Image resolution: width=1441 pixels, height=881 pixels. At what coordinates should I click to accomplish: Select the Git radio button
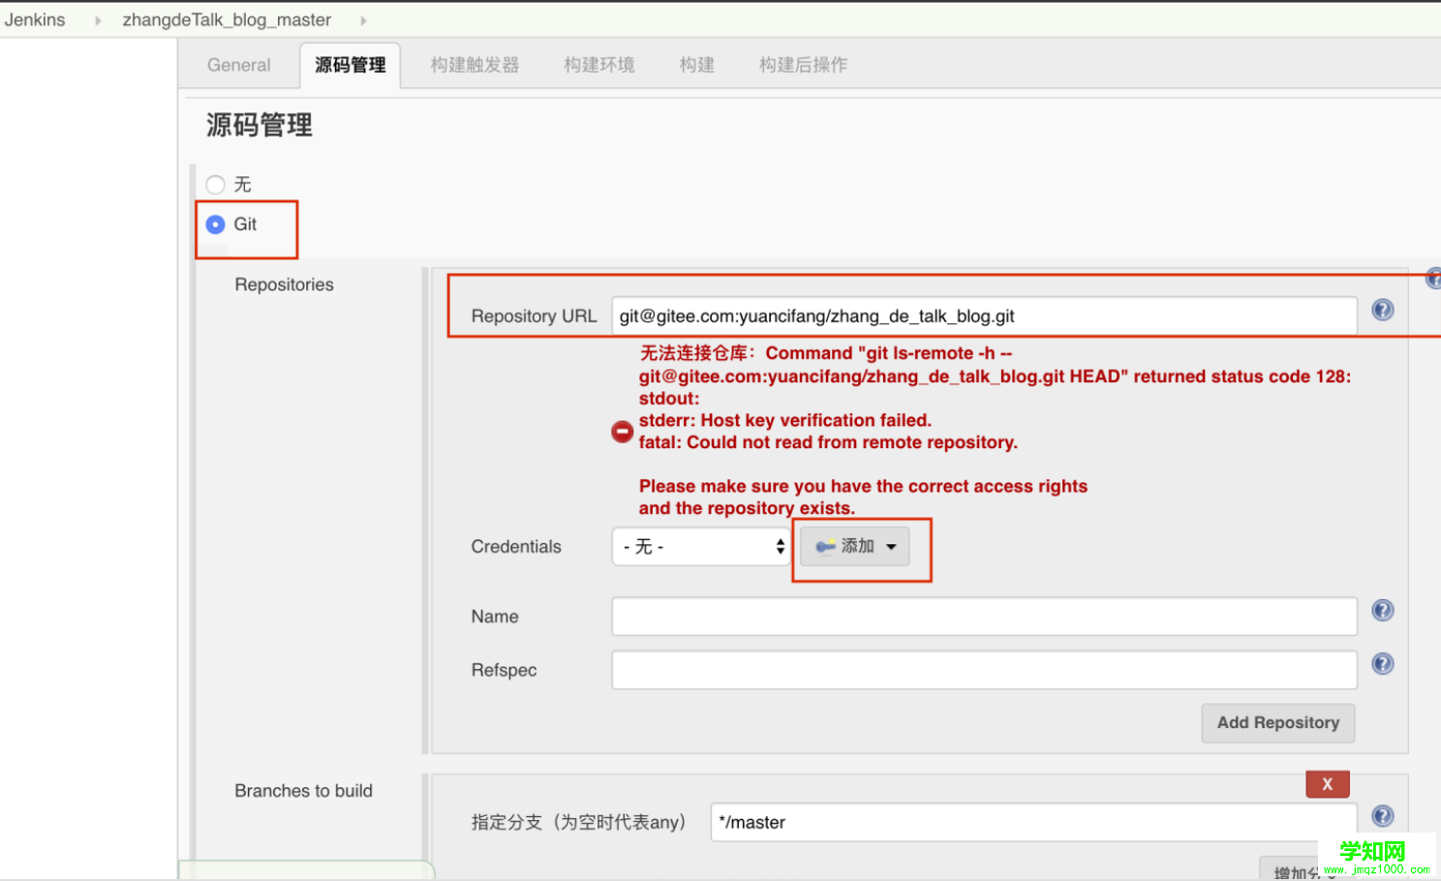[215, 225]
